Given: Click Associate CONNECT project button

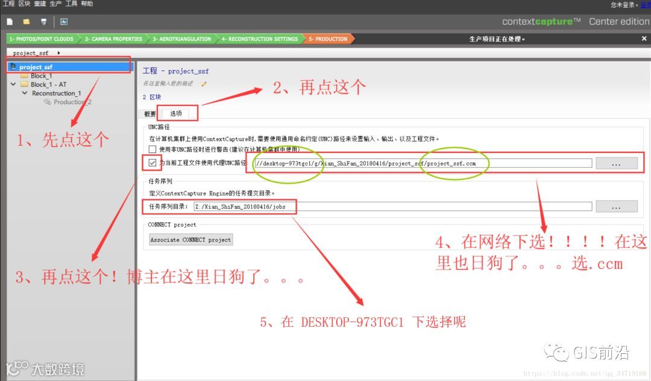Looking at the screenshot, I should pyautogui.click(x=190, y=240).
